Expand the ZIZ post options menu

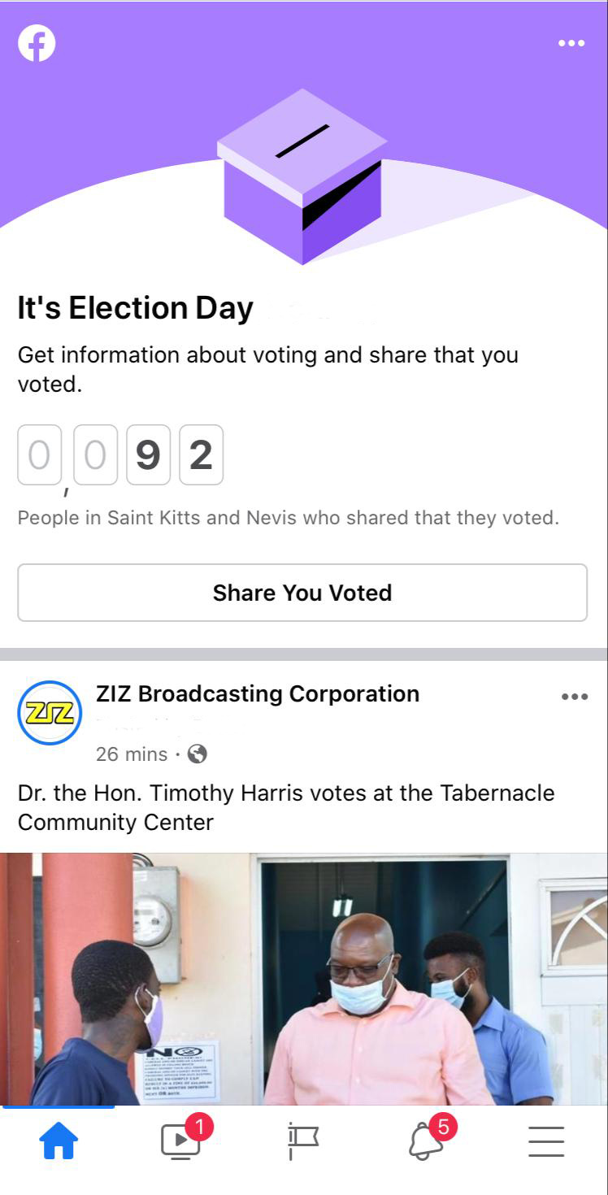point(574,697)
